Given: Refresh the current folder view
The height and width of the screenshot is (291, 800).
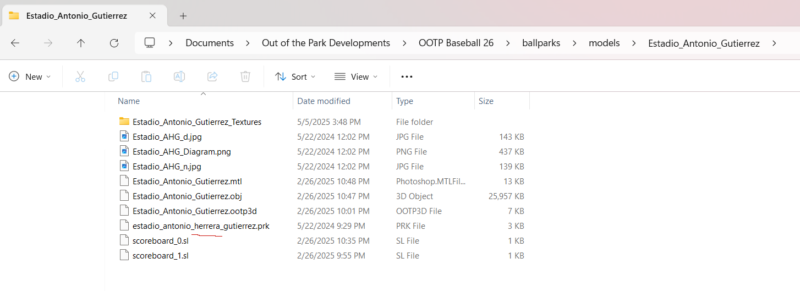Looking at the screenshot, I should [114, 43].
